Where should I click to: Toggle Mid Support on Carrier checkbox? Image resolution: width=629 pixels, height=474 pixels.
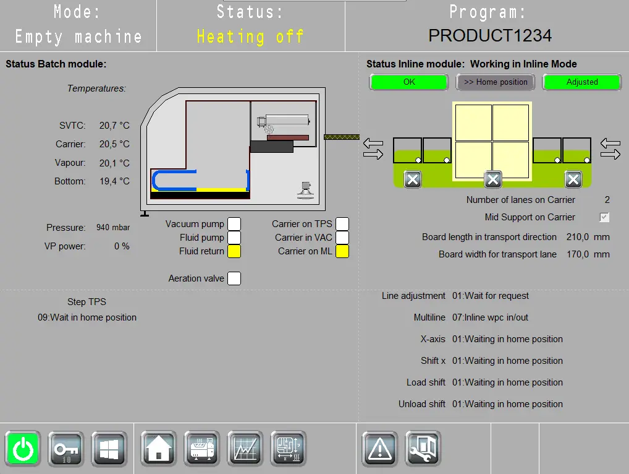click(604, 217)
